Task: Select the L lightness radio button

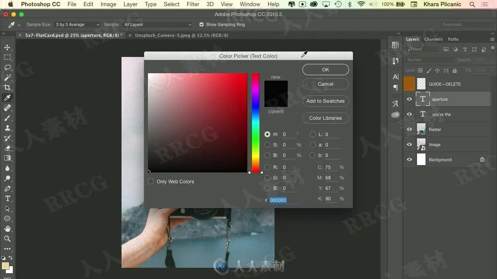Action: point(313,134)
